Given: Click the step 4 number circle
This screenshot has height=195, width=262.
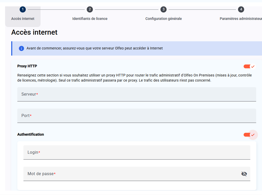Looking at the screenshot, I should pos(241,9).
